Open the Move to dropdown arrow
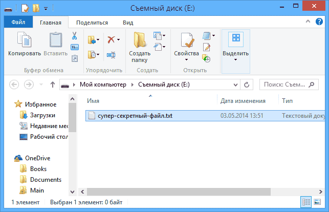This screenshot has width=329, height=212. 98,39
